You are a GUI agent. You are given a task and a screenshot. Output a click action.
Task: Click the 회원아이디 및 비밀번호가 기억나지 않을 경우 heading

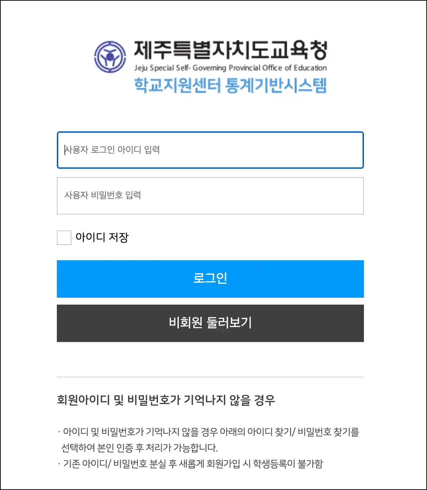point(166,400)
